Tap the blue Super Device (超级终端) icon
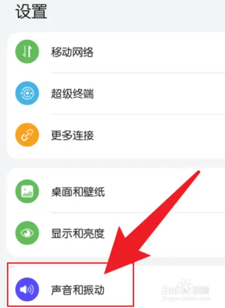This screenshot has width=225, height=308. [x=27, y=93]
